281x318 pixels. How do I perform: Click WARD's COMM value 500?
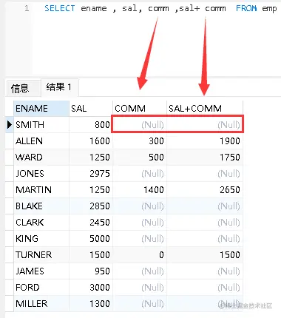(x=156, y=158)
